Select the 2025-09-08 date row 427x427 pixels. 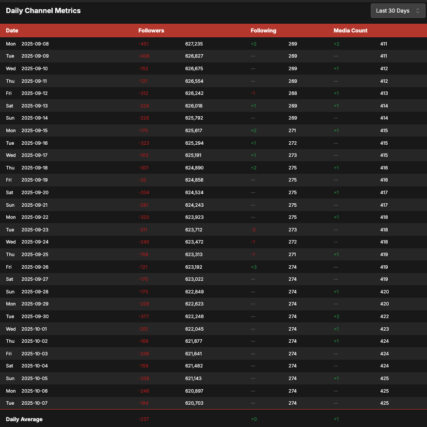click(x=35, y=44)
